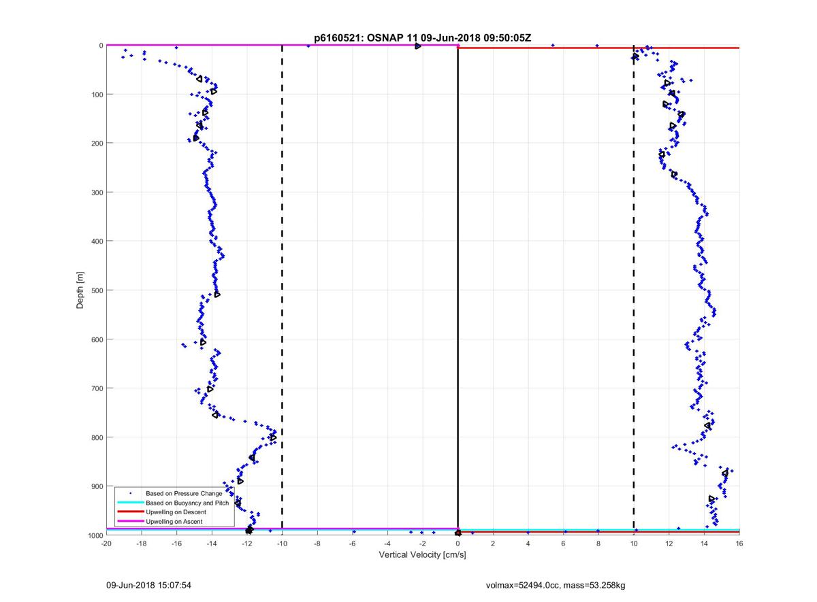This screenshot has height=602, width=817.
Task: Click x-axis tick label '-8'
Action: tap(317, 544)
